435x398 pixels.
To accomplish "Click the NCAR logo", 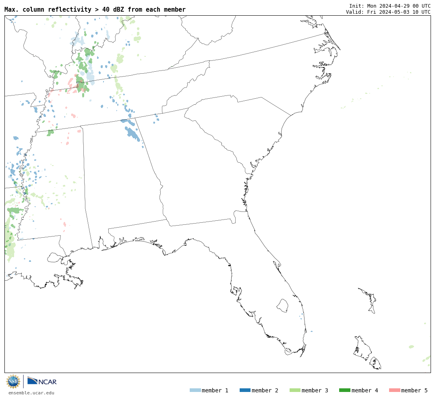I will pyautogui.click(x=42, y=381).
